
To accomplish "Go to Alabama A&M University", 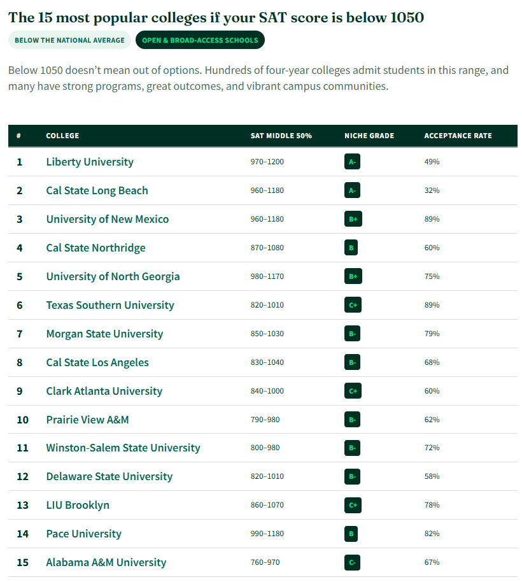I will coord(106,562).
